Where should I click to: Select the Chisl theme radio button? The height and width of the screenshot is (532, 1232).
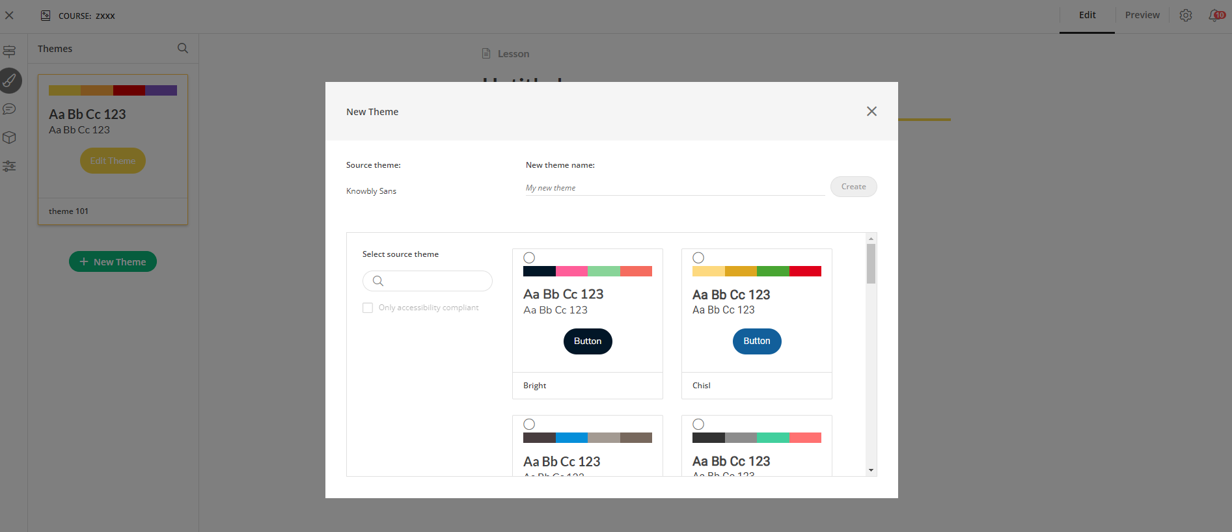[x=698, y=258]
